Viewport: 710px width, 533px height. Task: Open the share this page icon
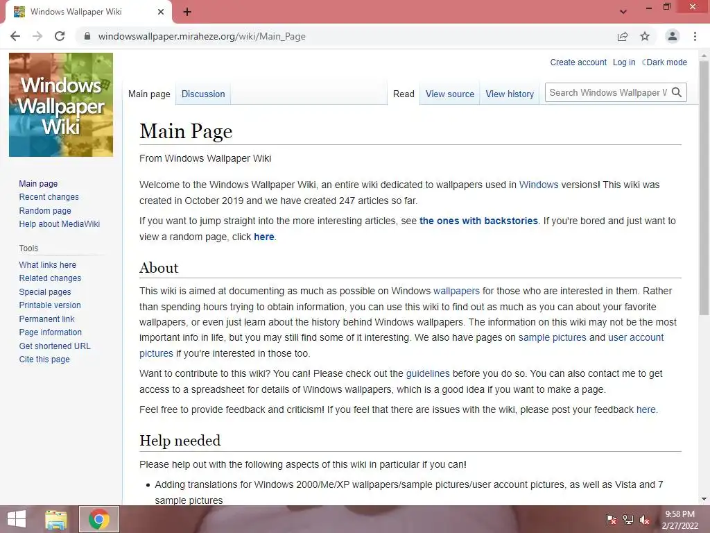[x=623, y=36]
